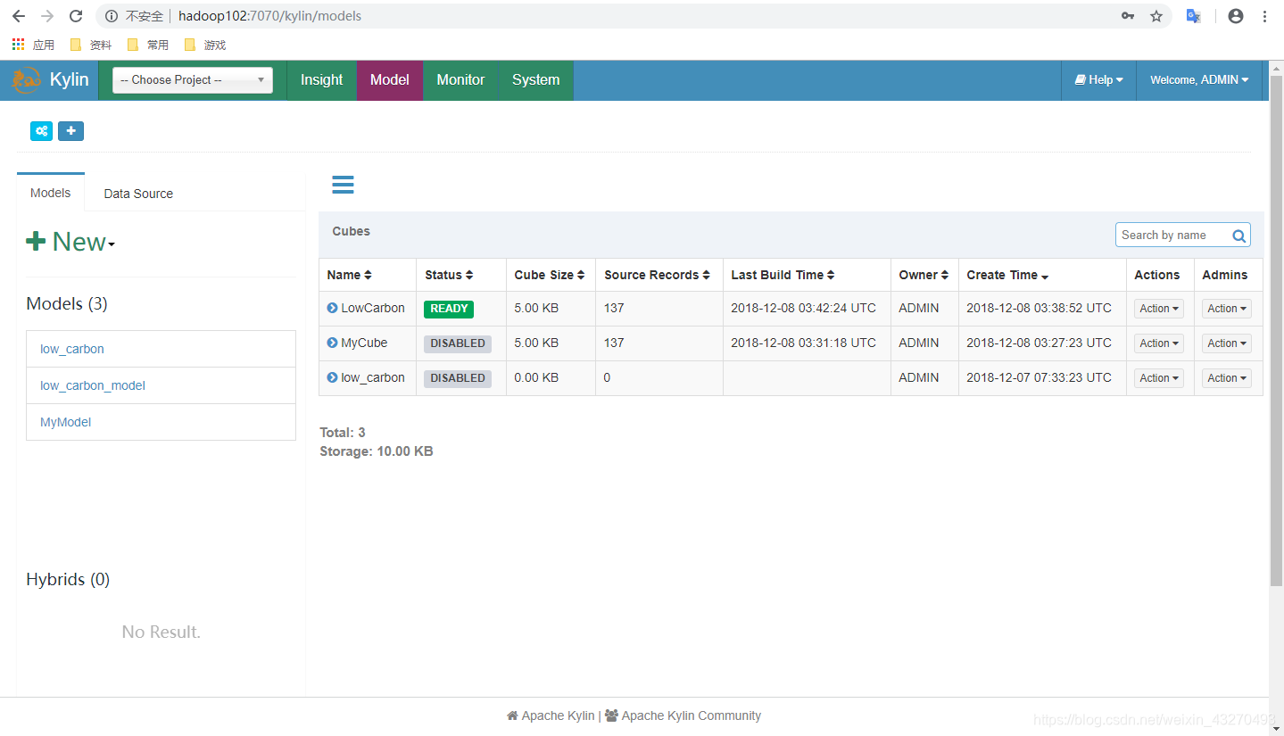Click the green plus New icon
This screenshot has height=736, width=1284.
[36, 241]
